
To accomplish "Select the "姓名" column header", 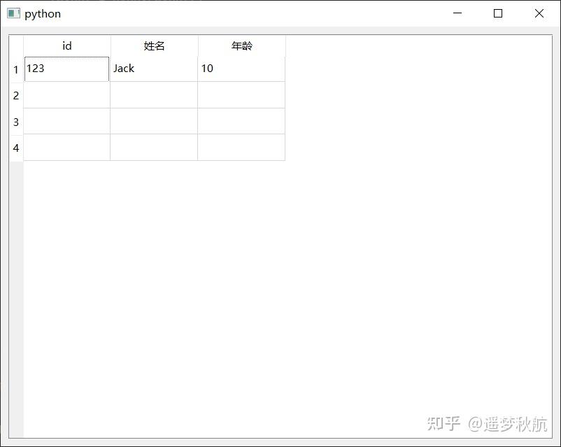I will pos(153,45).
